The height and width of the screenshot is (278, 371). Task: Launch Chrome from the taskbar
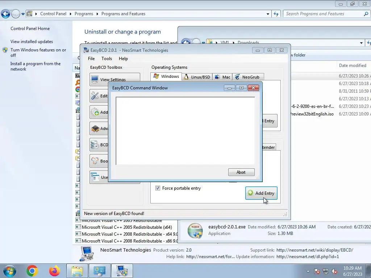[x=32, y=271]
